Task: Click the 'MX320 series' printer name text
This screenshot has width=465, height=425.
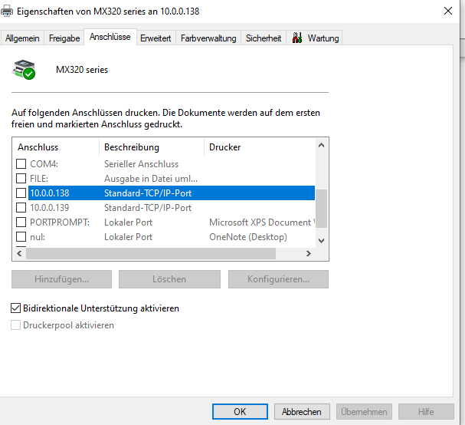Action: coord(82,70)
